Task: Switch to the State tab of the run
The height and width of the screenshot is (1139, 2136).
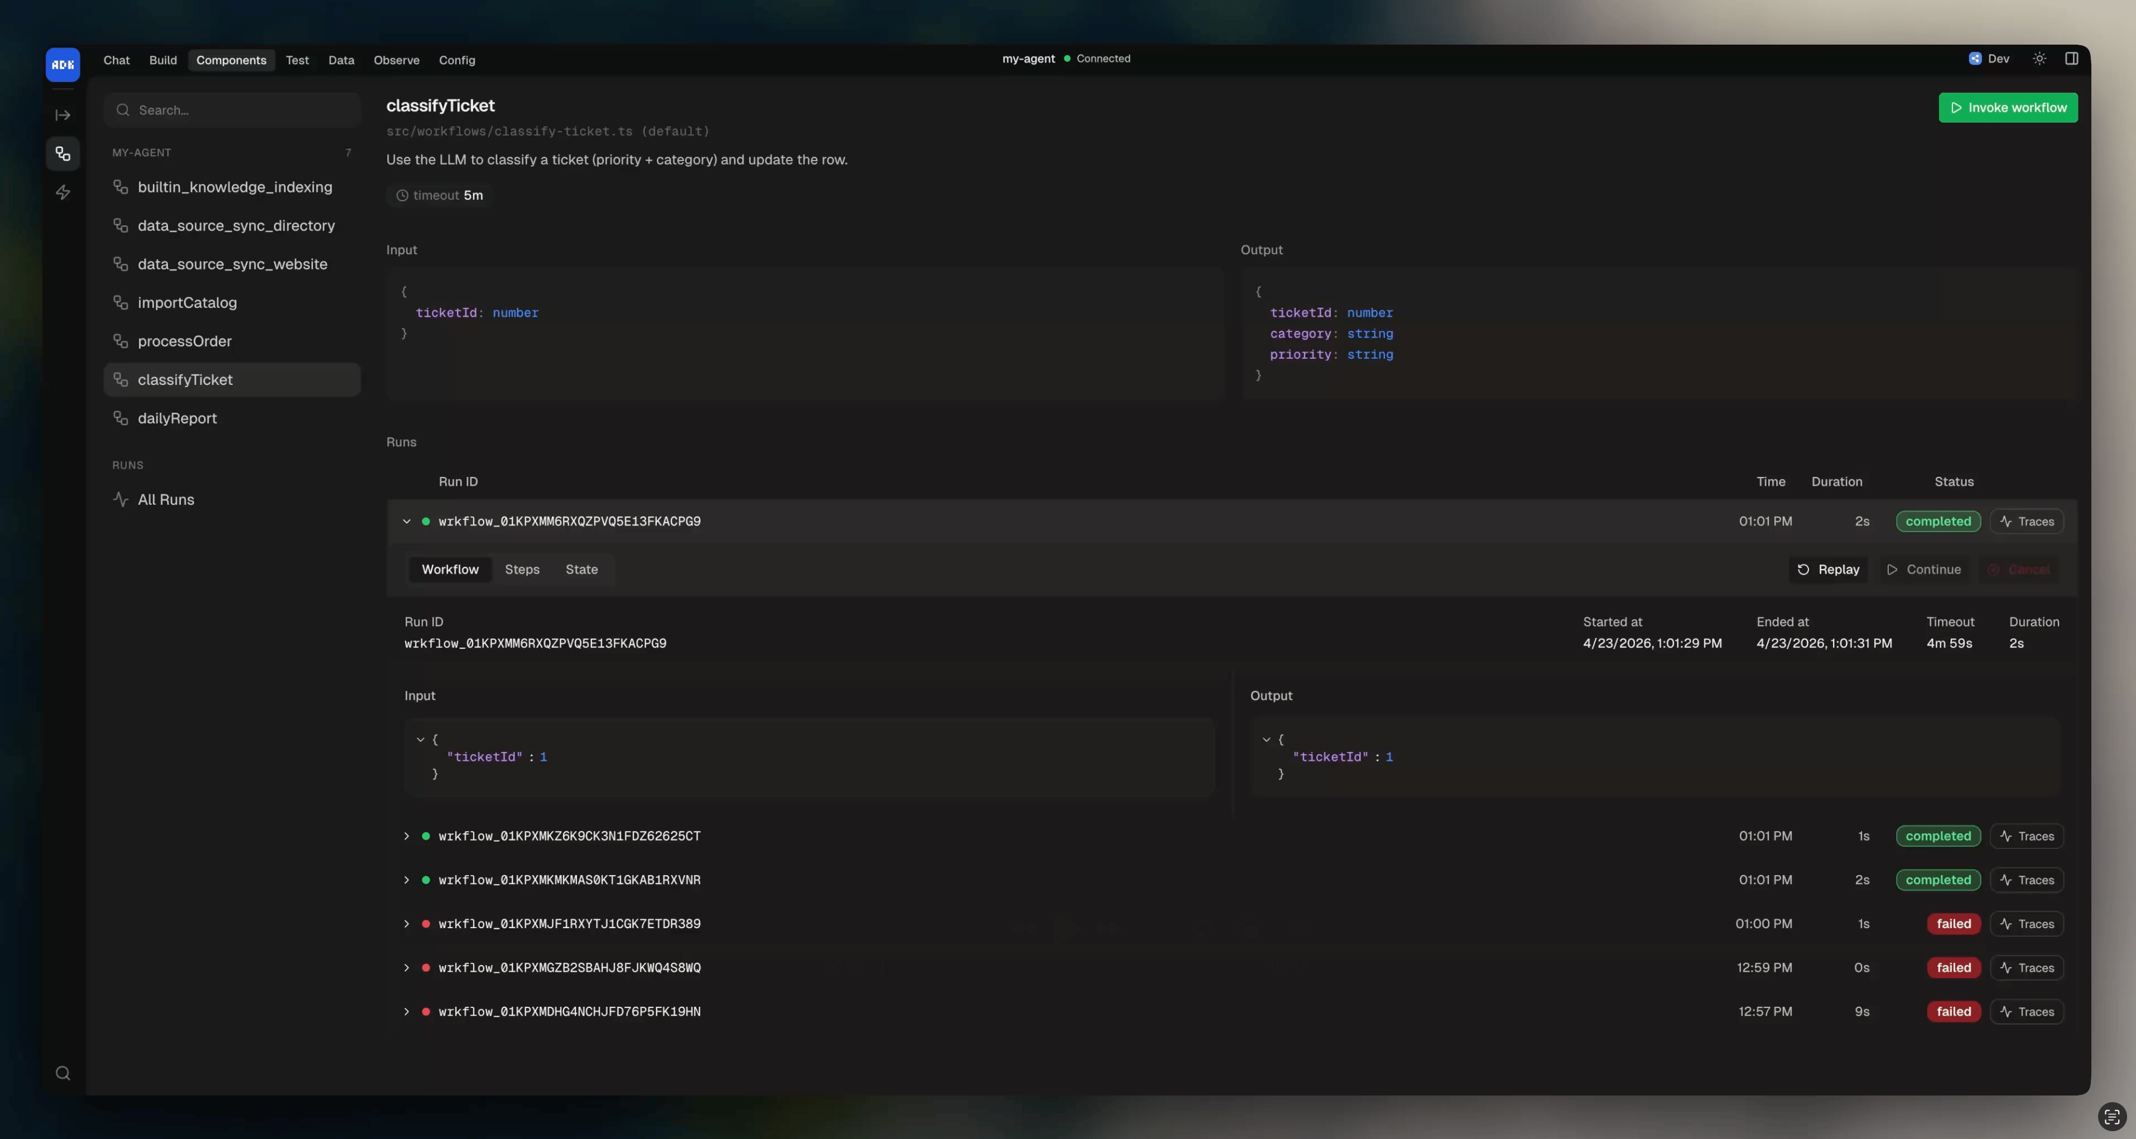Action: tap(581, 569)
